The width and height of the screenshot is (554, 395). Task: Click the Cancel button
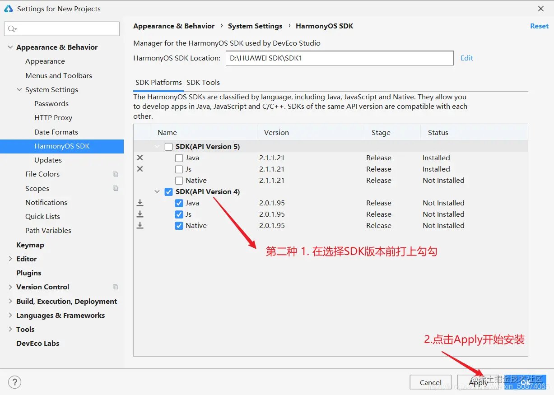click(x=431, y=382)
